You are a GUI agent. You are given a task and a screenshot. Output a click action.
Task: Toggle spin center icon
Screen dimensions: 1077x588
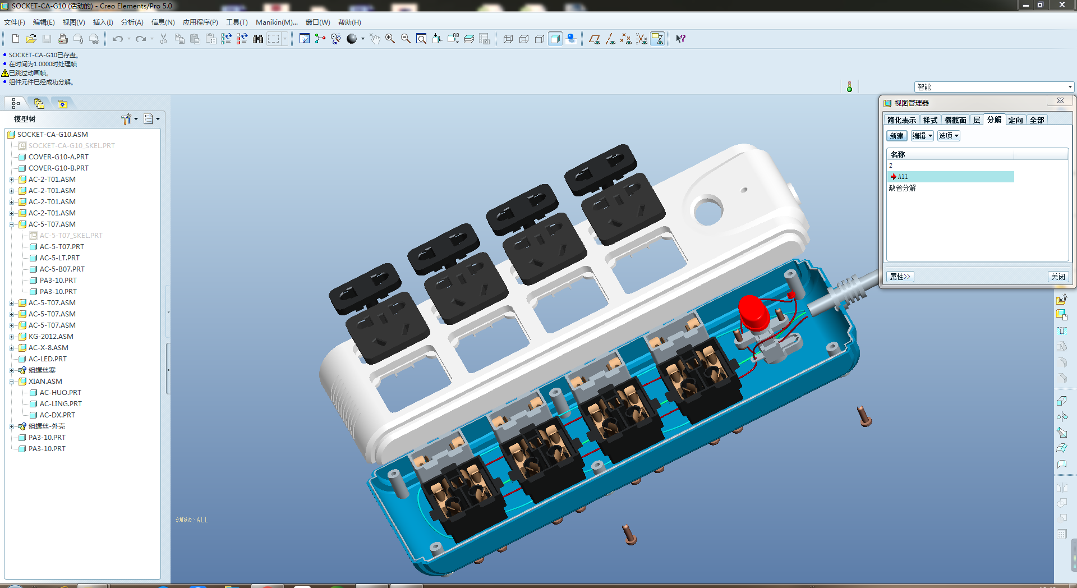tap(320, 39)
